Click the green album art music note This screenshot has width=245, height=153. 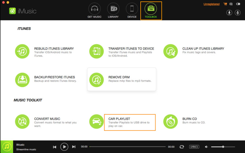[x=7, y=147]
